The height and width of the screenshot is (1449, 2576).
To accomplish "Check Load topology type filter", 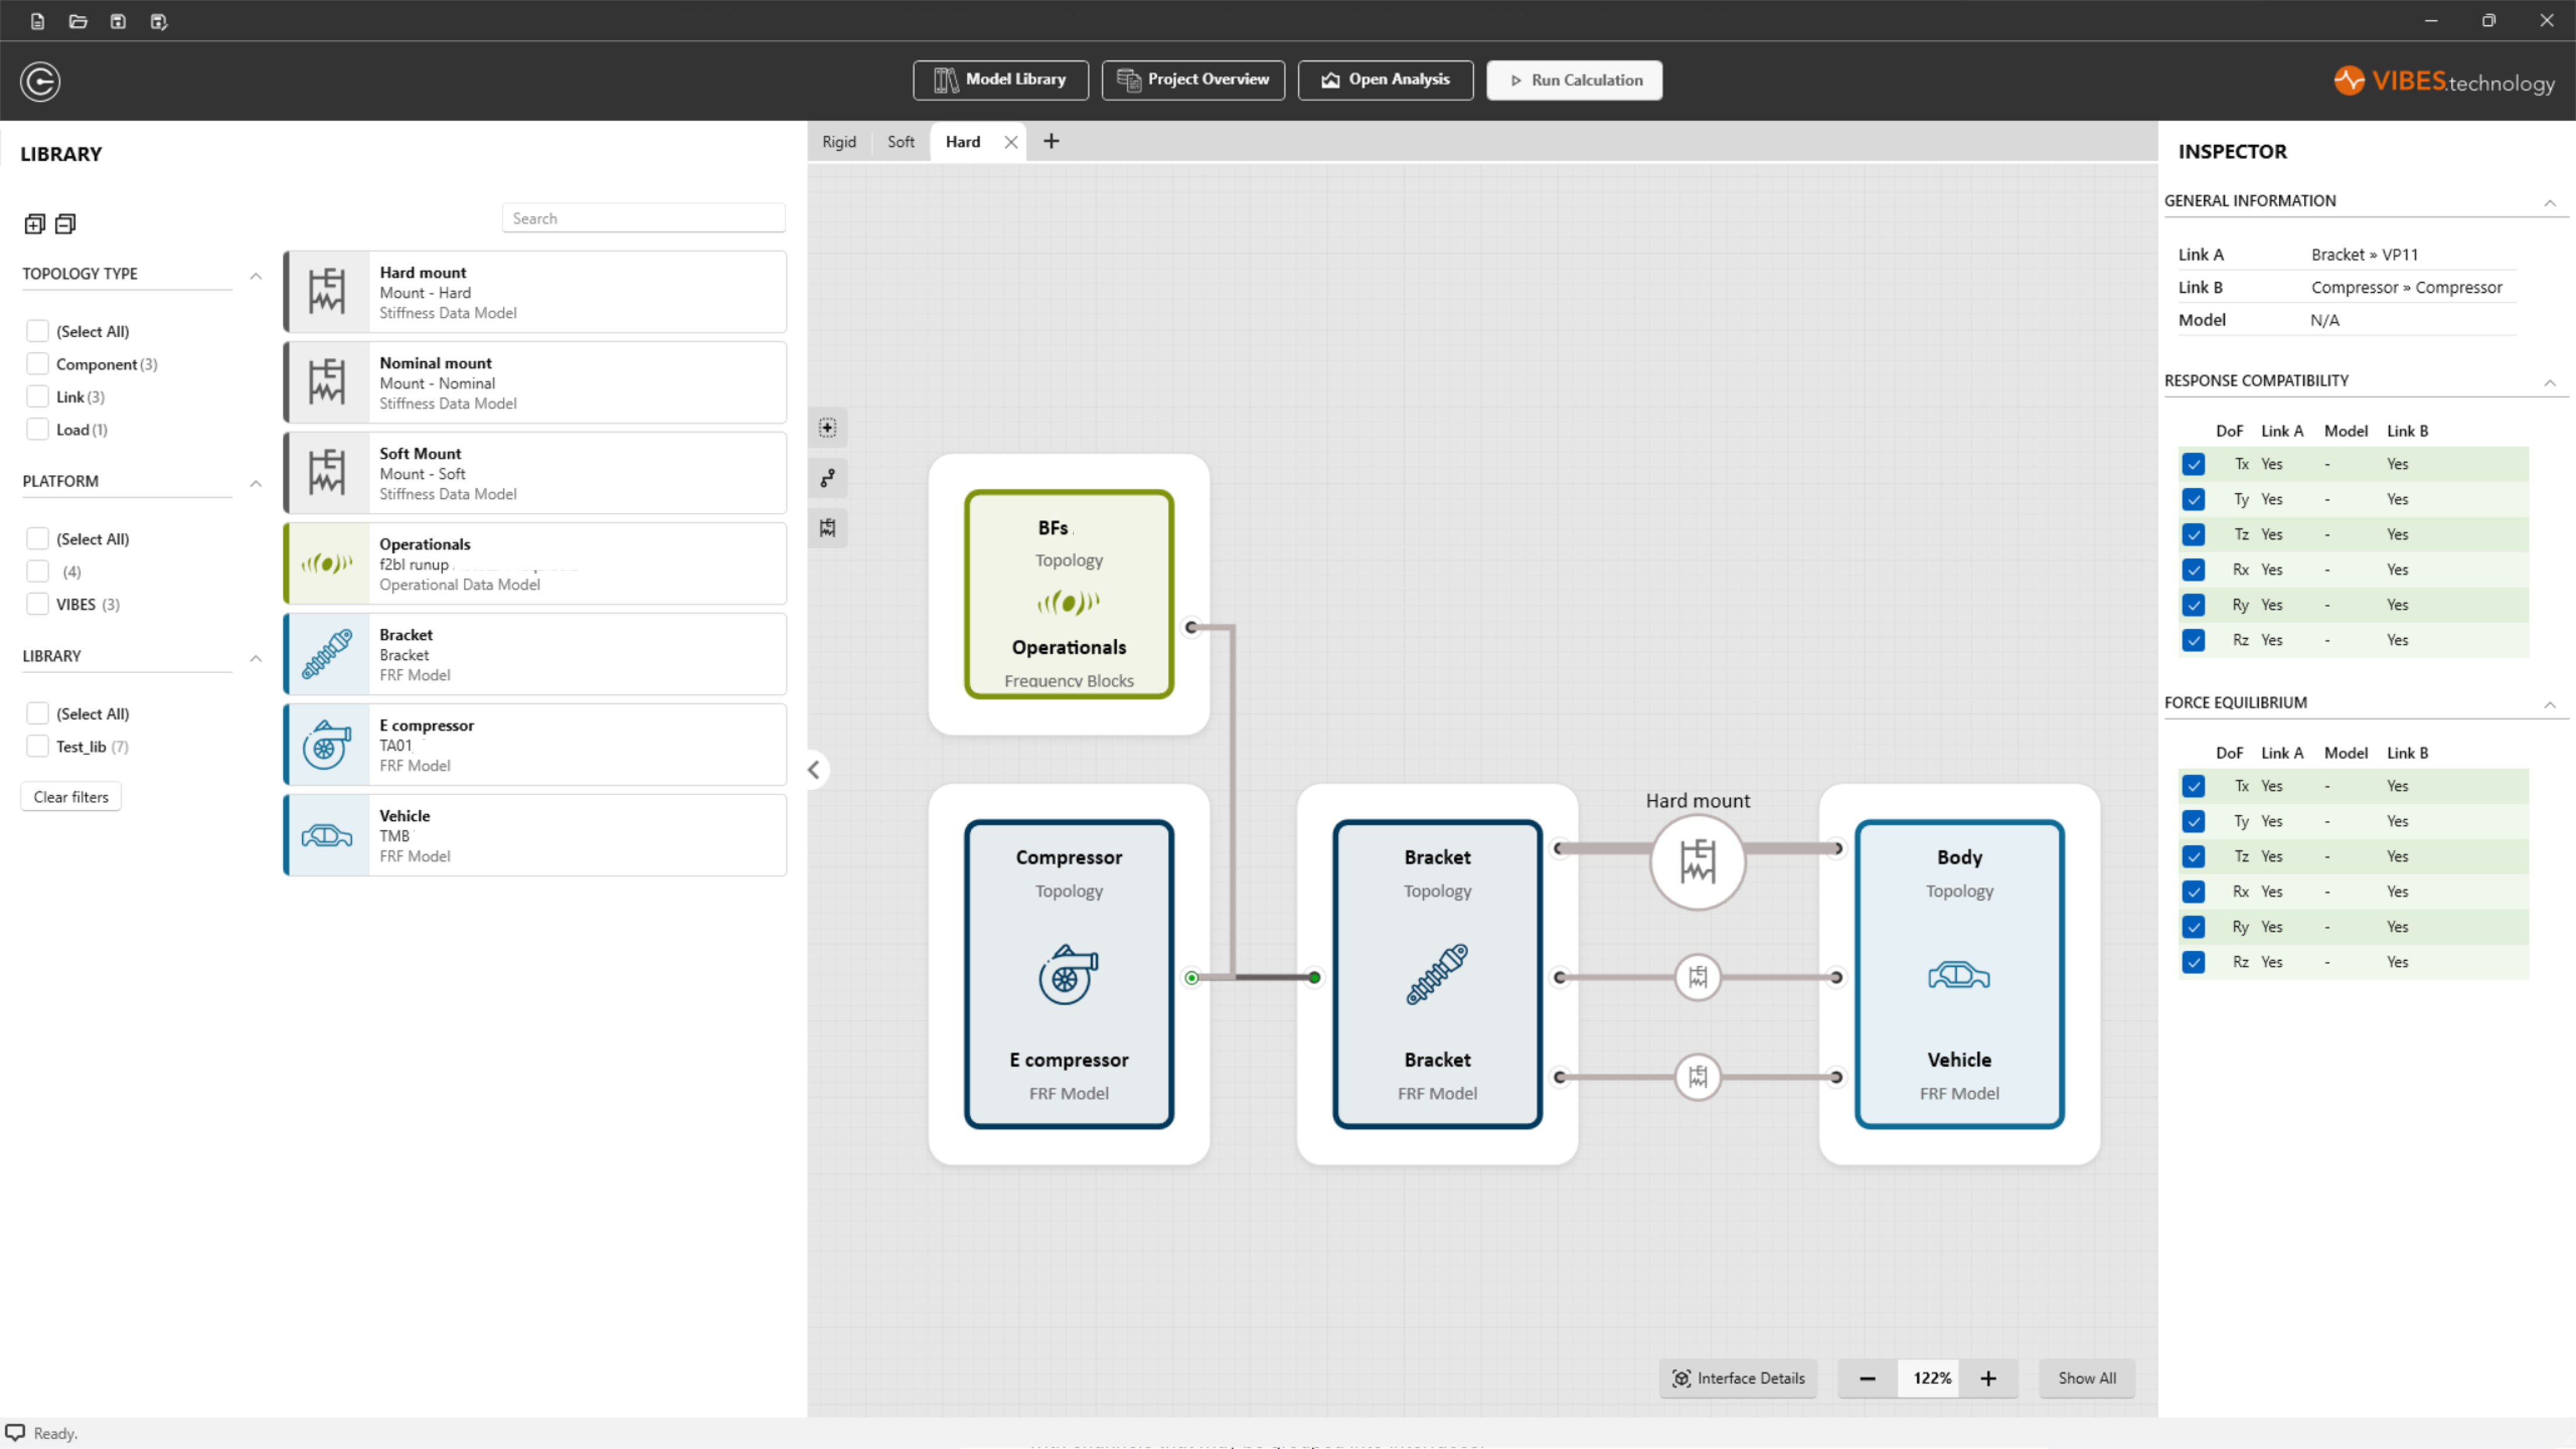I will [x=38, y=430].
